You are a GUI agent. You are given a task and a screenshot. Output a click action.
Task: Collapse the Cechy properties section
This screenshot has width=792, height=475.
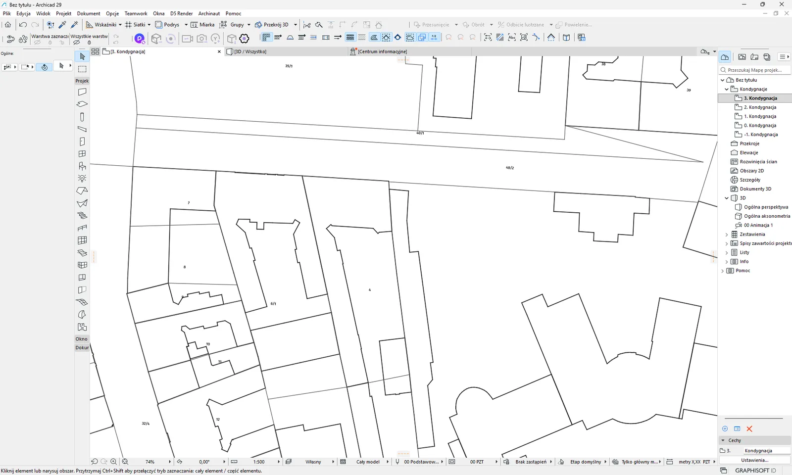[x=723, y=440]
